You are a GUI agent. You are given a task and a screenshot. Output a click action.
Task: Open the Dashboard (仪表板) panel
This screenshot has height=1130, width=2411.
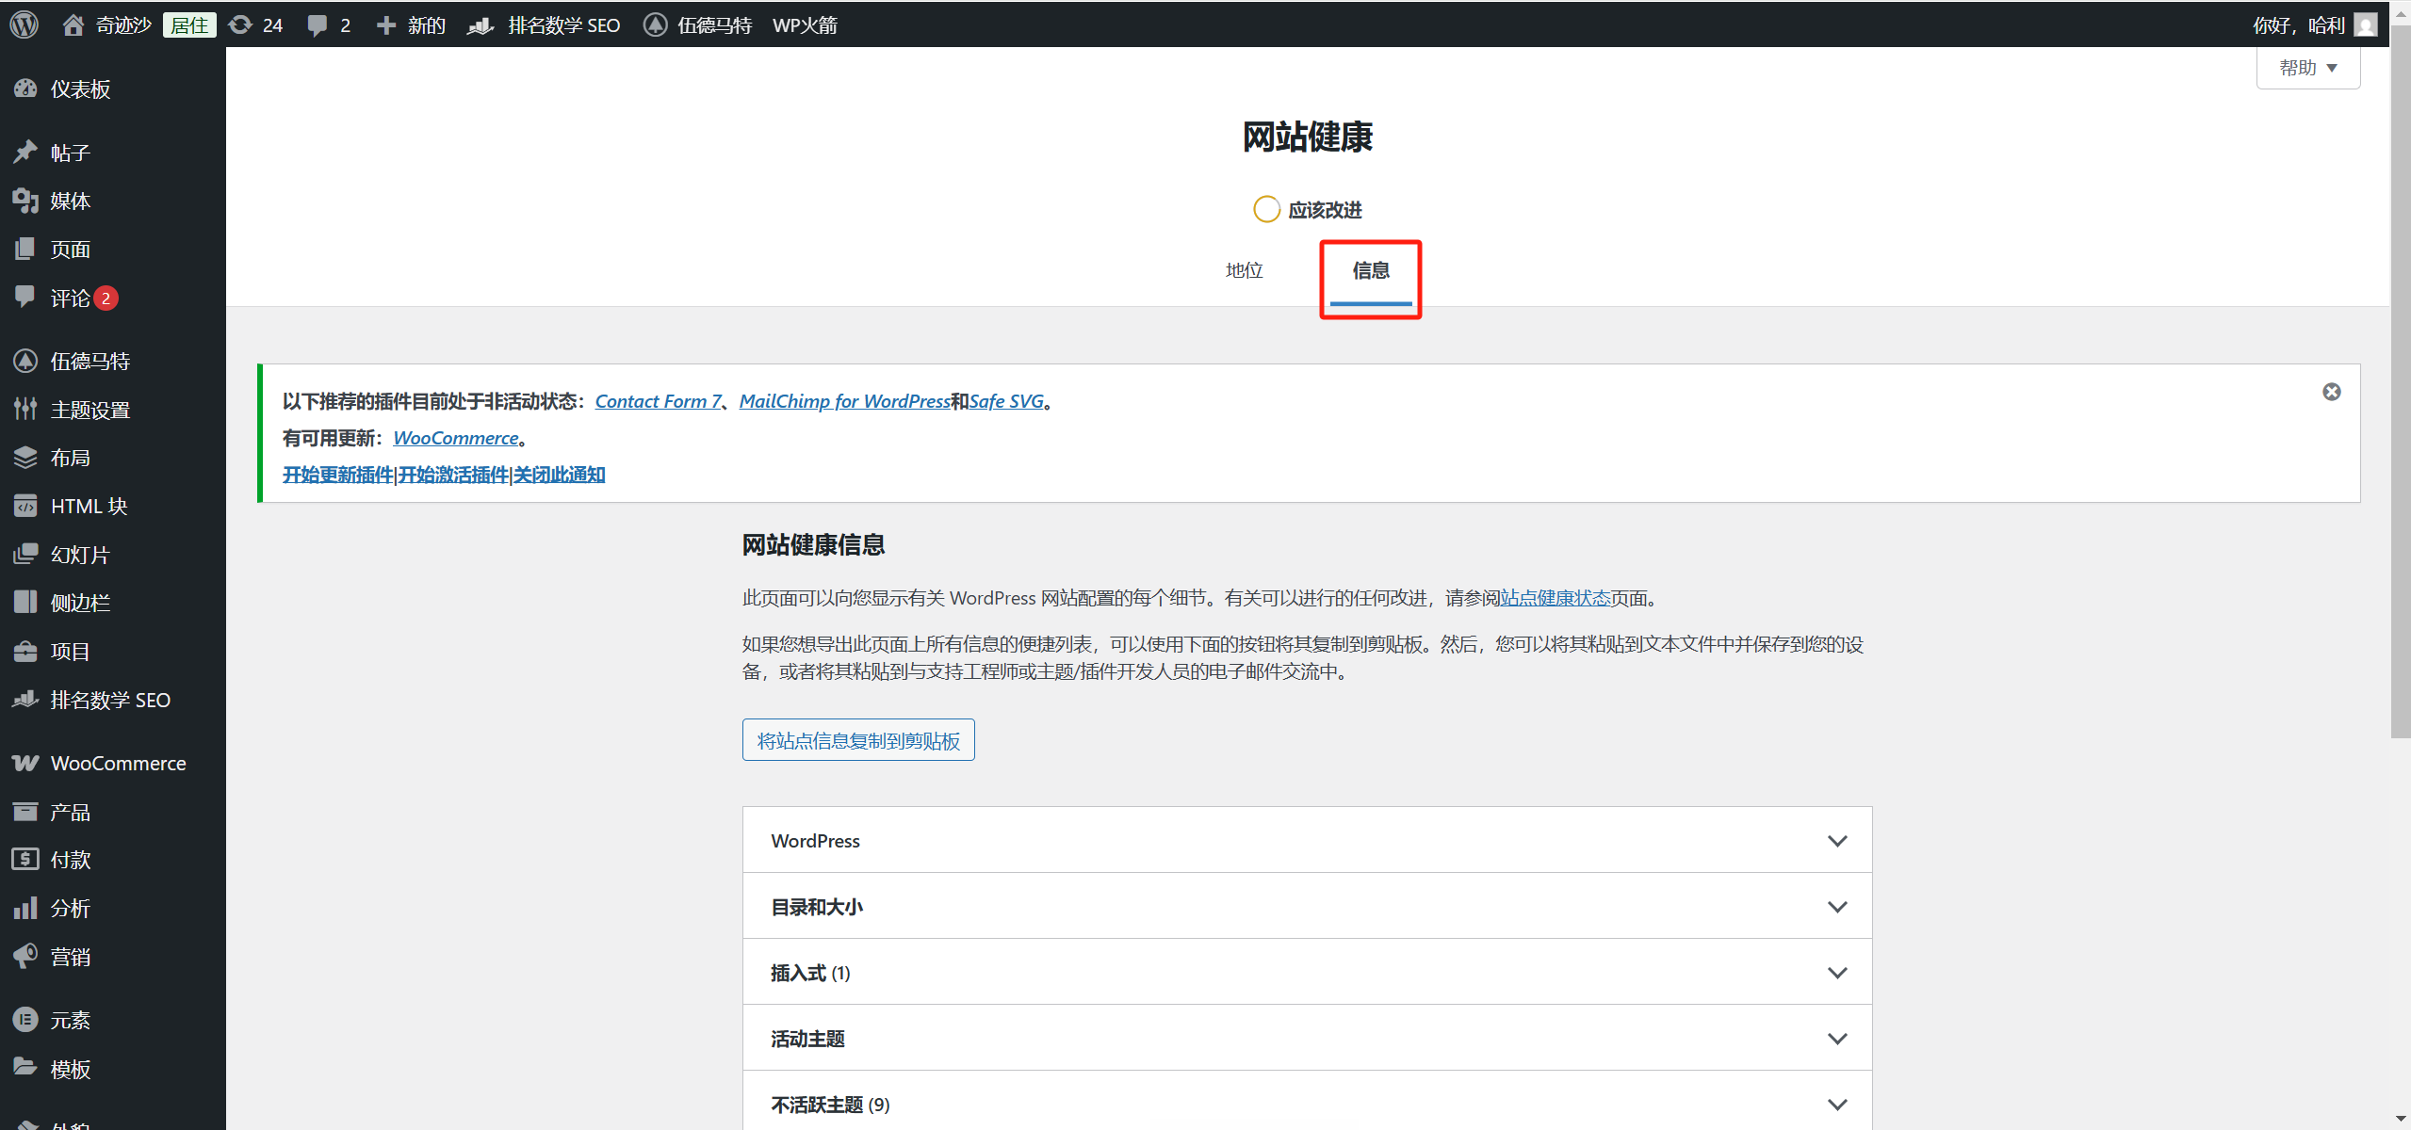tap(80, 88)
